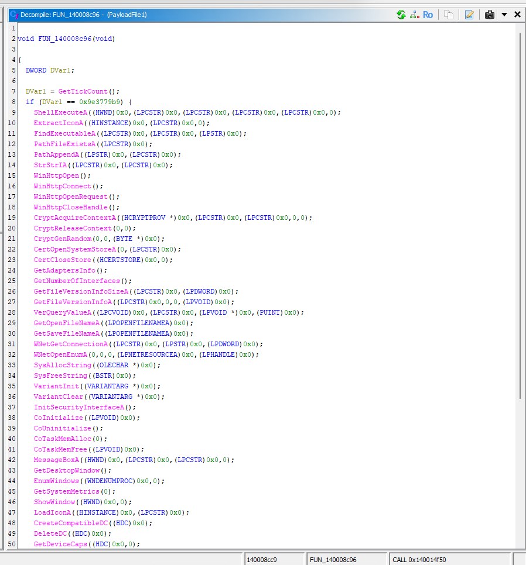
Task: Click the PathFileExistsA call
Action: tap(64, 144)
